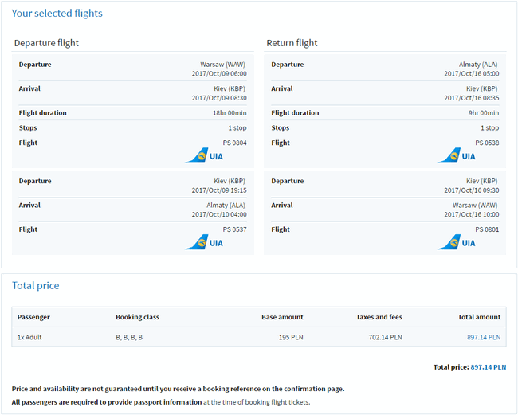Click the UIA logo for flight PS 0801
The height and width of the screenshot is (415, 518).
(457, 242)
